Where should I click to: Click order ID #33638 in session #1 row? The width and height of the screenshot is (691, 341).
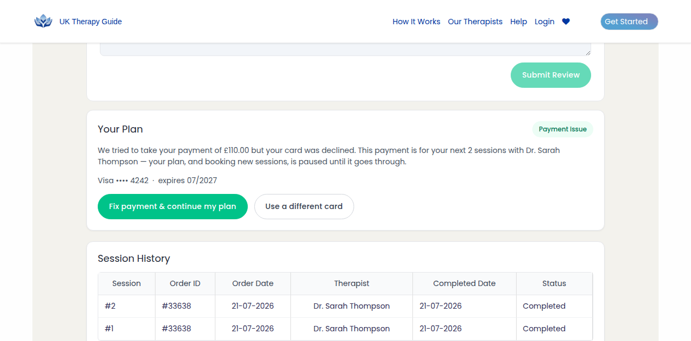(x=185, y=329)
